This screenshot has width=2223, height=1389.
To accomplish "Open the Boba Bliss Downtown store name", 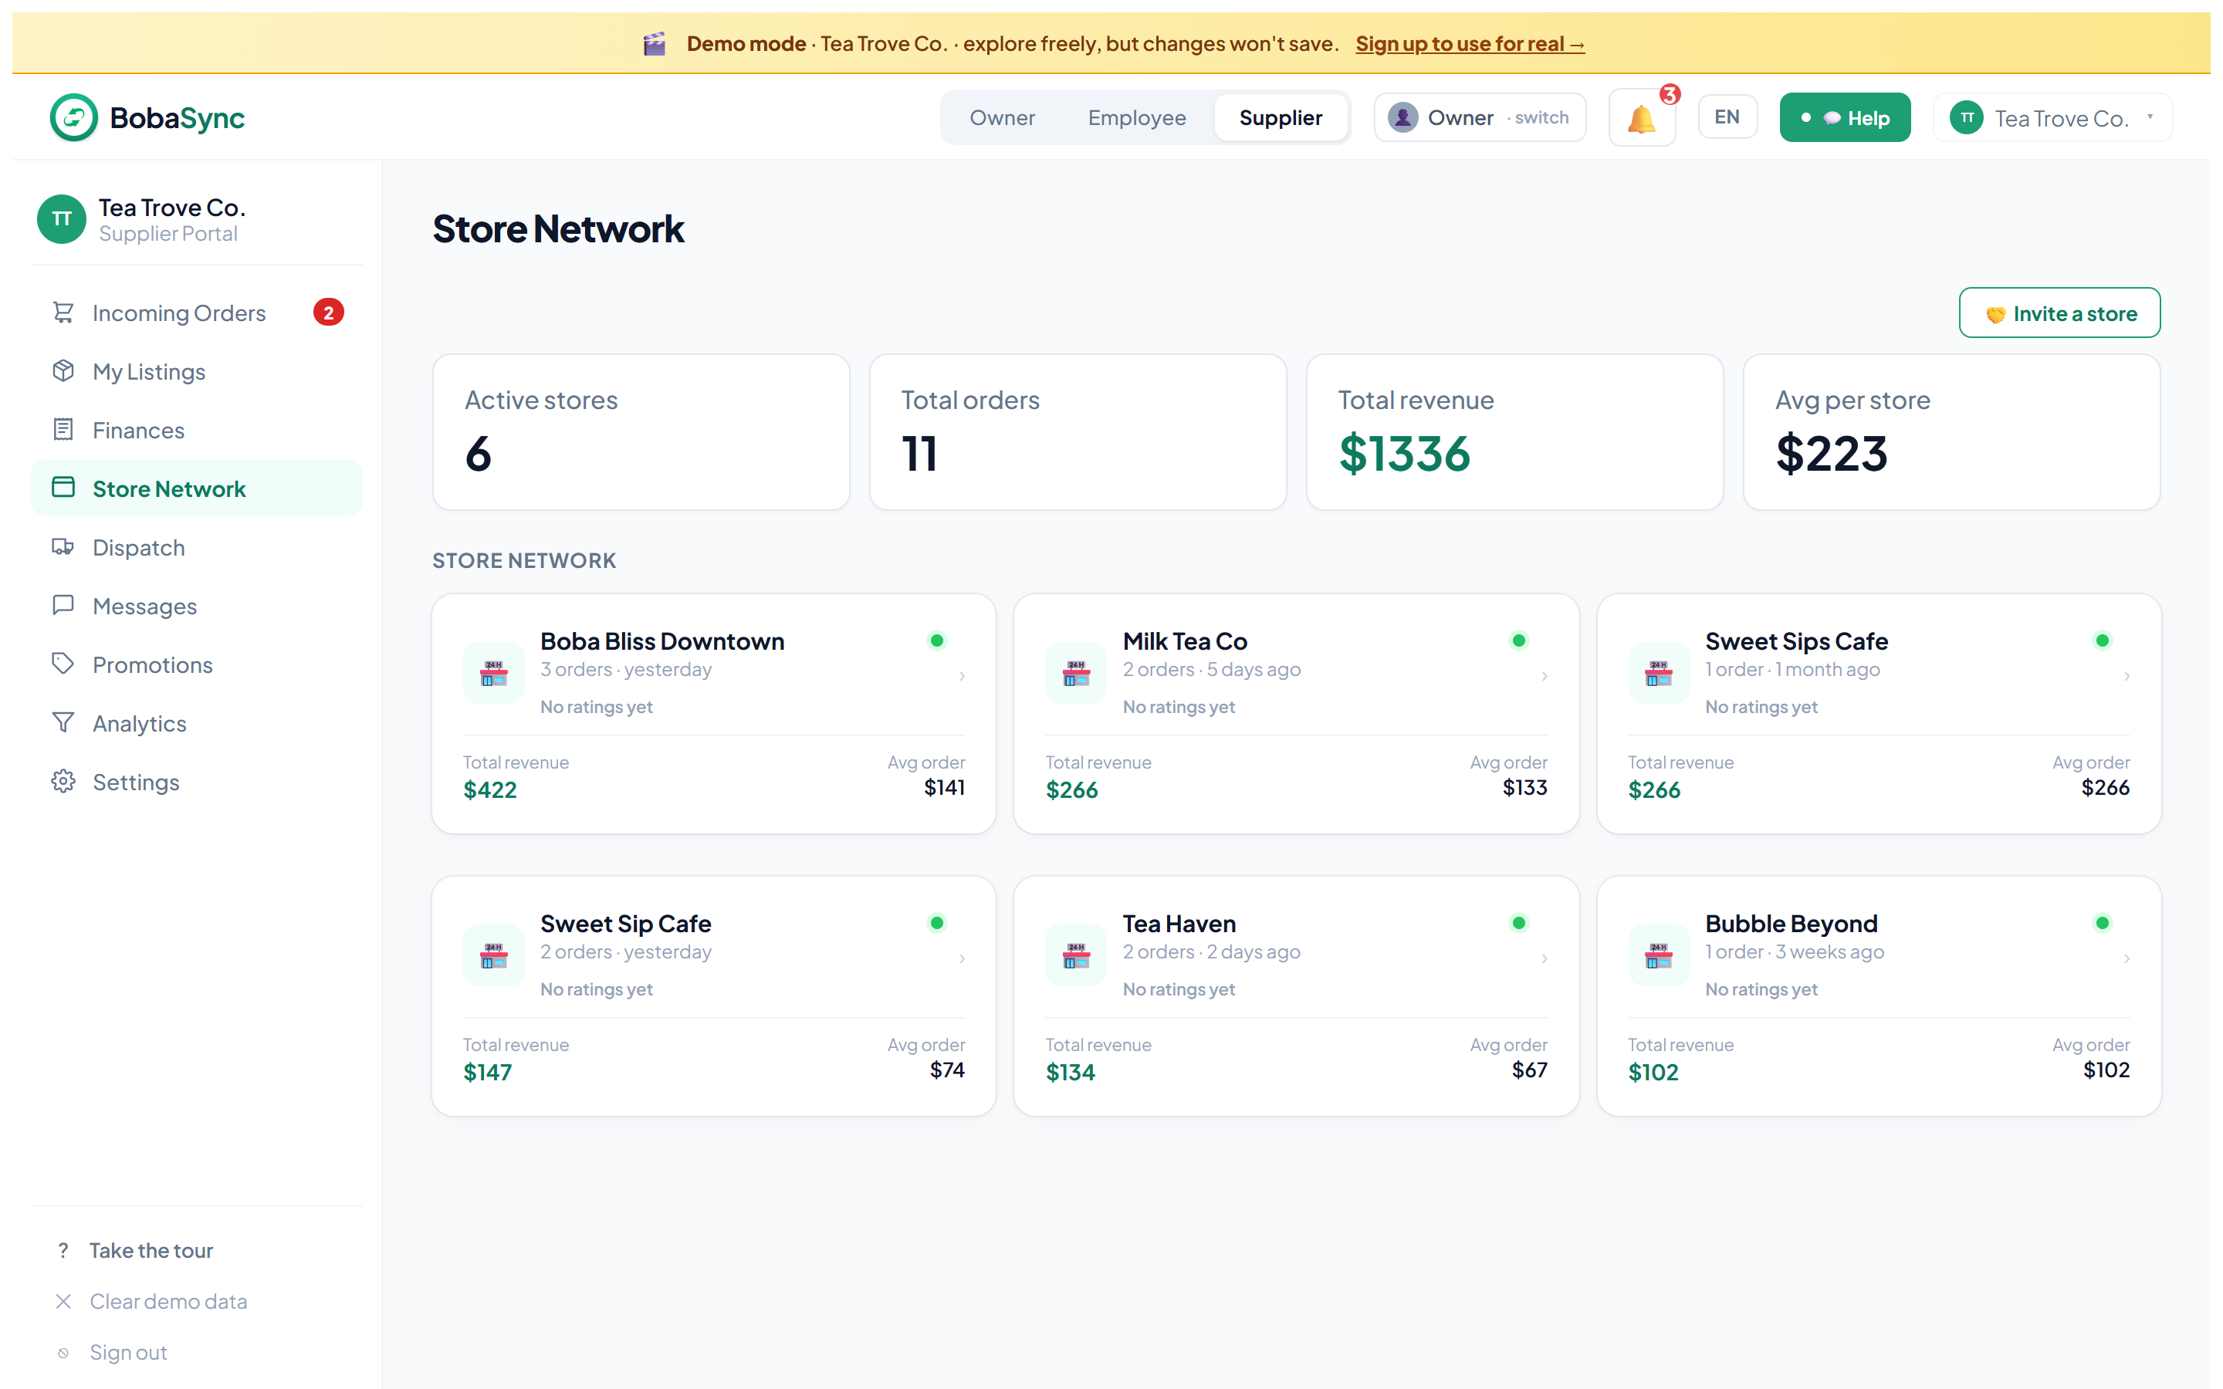I will pos(661,640).
